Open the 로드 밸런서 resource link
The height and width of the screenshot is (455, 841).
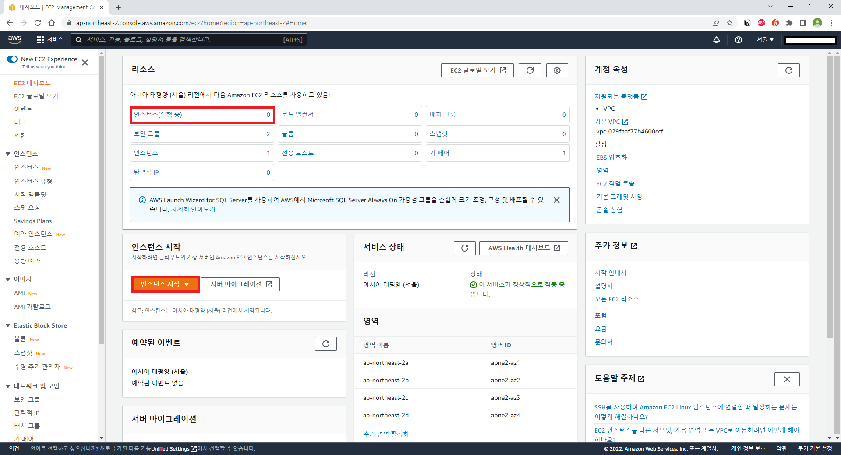tap(297, 115)
